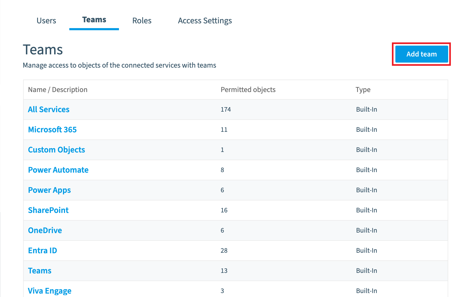Switch to the Users tab
Image resolution: width=462 pixels, height=297 pixels.
[46, 21]
